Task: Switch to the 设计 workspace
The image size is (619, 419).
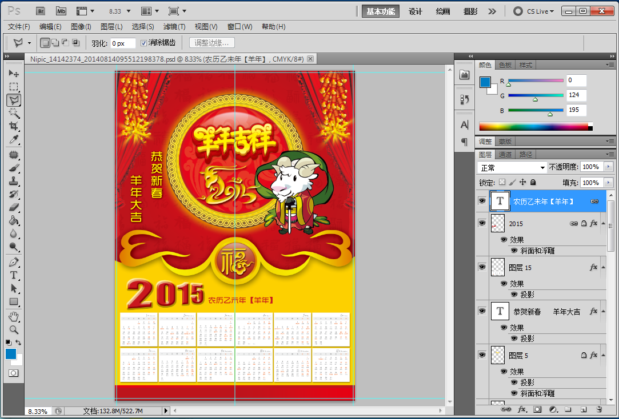Action: click(x=416, y=11)
